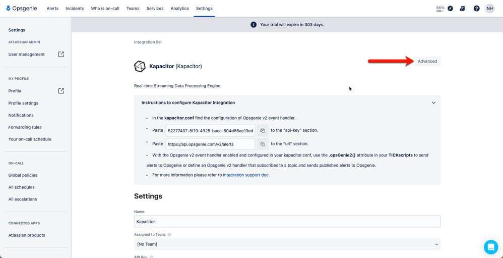Open the Assigned to Team dropdown

point(287,244)
